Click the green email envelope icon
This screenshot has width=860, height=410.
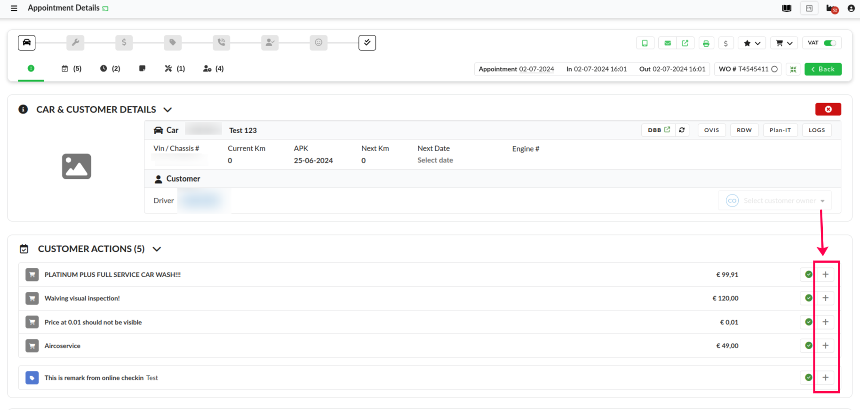point(667,43)
